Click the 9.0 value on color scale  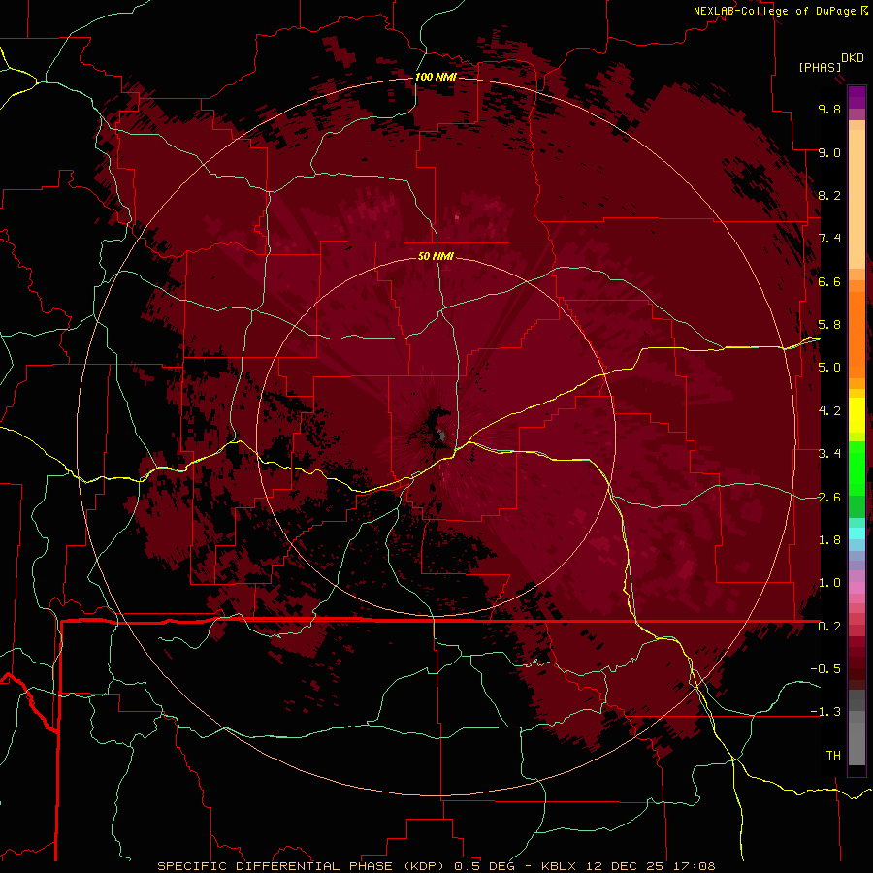829,152
